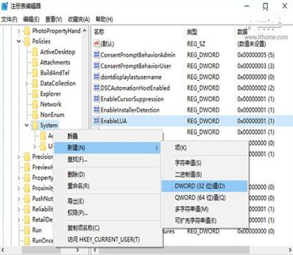Click the dontdisplaylastusername DWORD icon
293x255 pixels.
[x=97, y=76]
